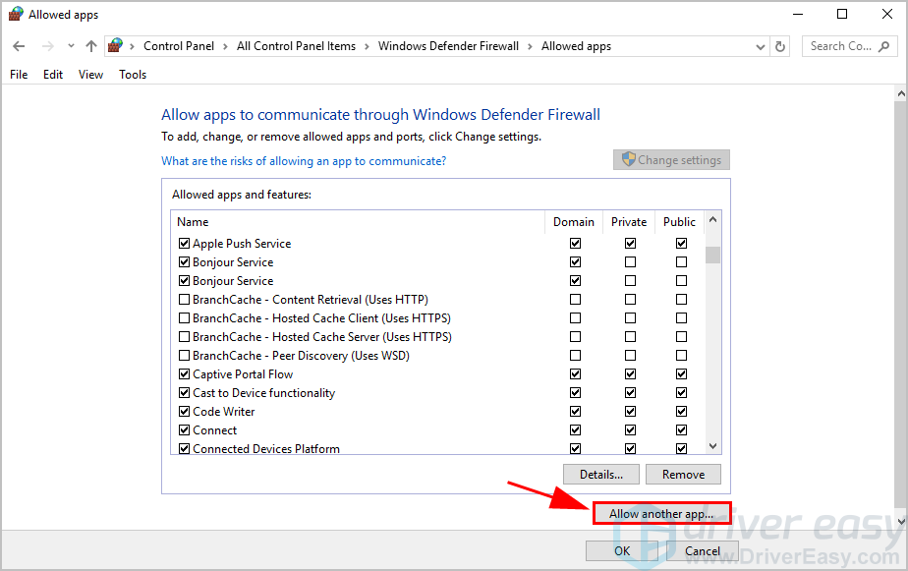Screen dimensions: 908x571
Task: Enable BranchCache - Peer Discovery checkbox
Action: point(184,356)
